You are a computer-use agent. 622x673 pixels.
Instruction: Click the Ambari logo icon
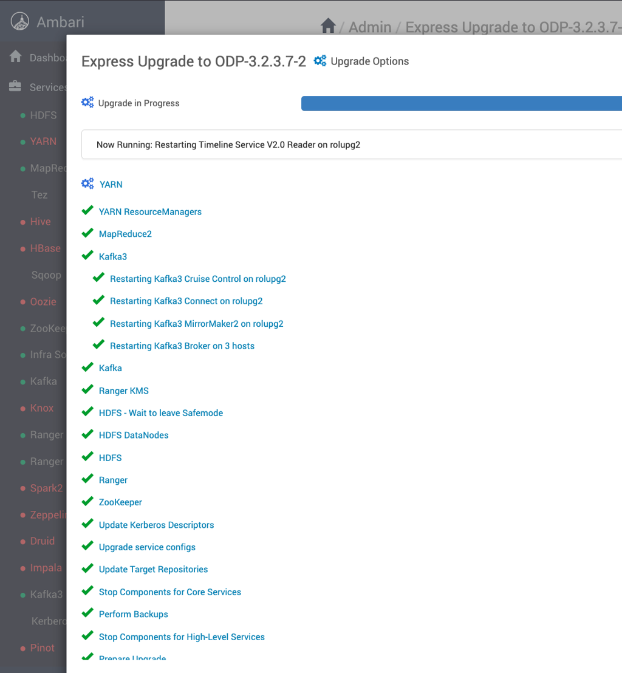coord(20,21)
